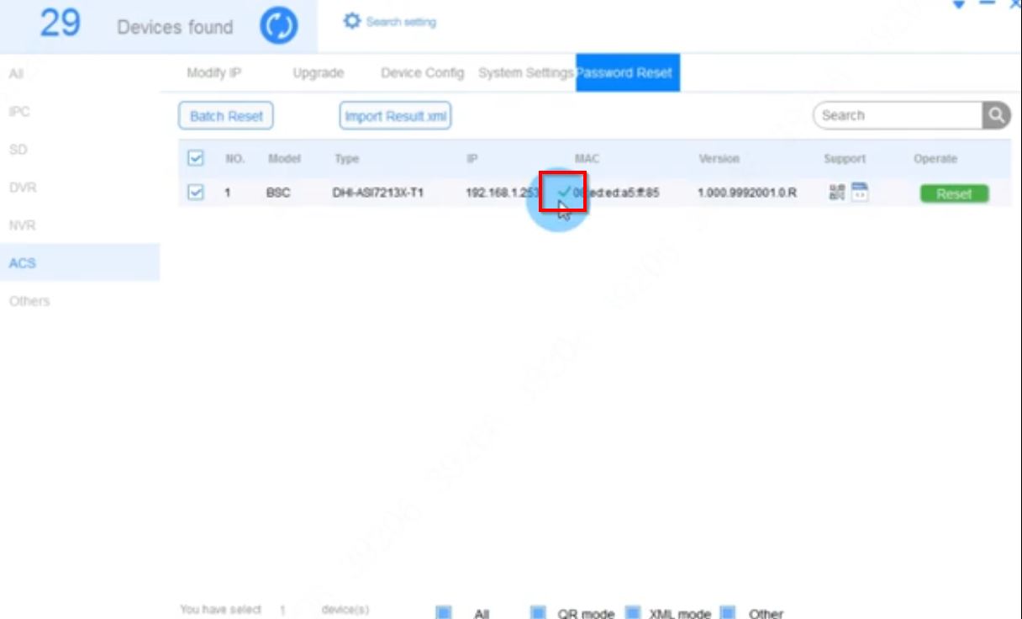The image size is (1022, 619).
Task: Select the Password Reset tab
Action: coord(628,72)
